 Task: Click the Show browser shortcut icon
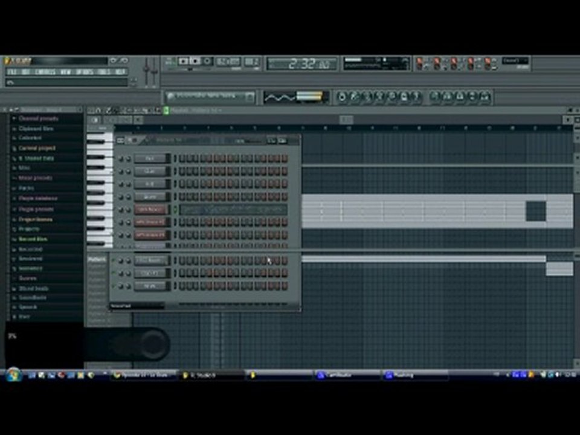pyautogui.click(x=472, y=97)
